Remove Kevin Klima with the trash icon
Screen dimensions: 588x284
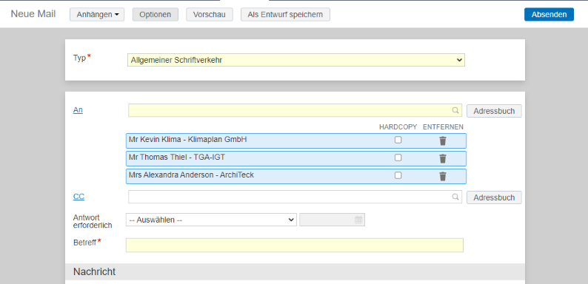[x=443, y=141]
